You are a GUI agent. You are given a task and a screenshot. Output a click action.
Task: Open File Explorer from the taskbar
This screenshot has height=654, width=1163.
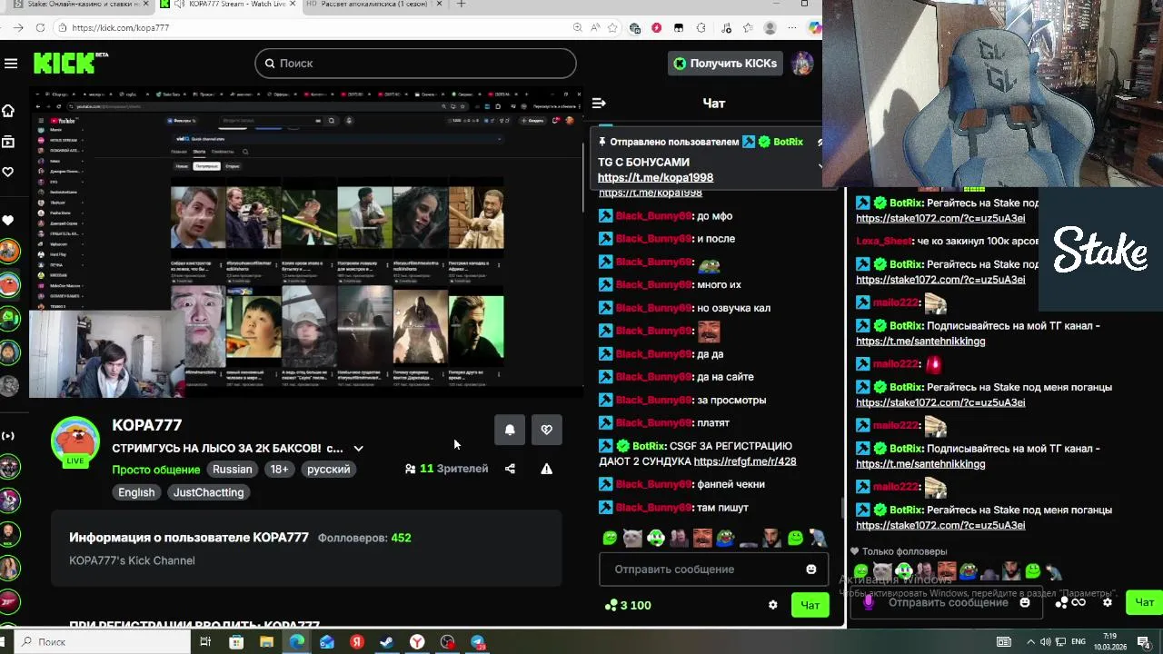266,642
